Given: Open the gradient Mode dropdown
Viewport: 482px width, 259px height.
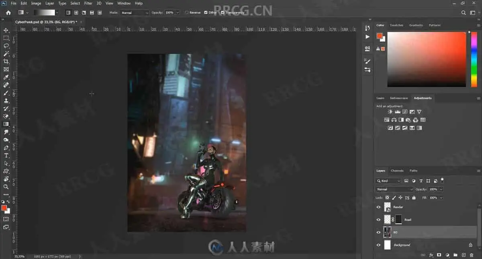Looking at the screenshot, I should pyautogui.click(x=135, y=12).
